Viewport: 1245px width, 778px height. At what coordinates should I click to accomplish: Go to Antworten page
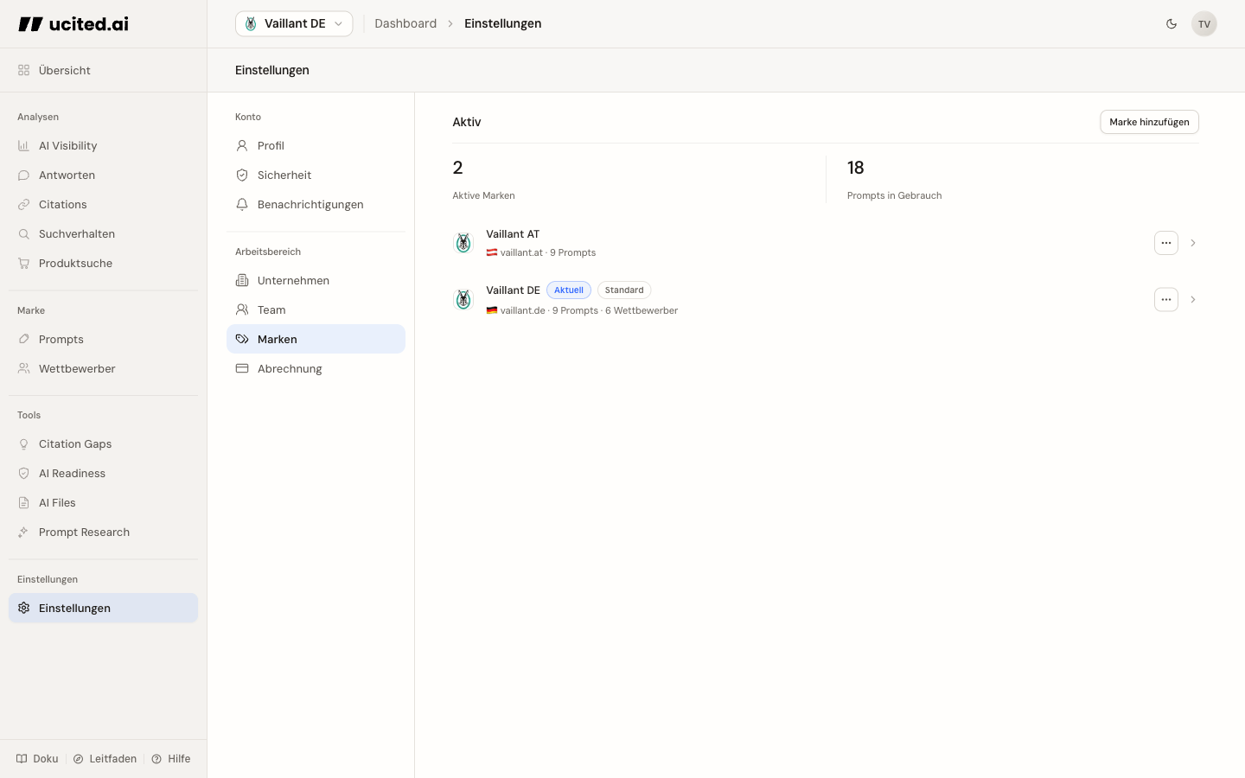(103, 175)
